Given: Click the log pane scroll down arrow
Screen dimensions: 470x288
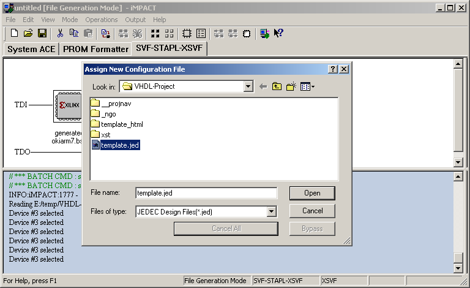Looking at the screenshot, I should (x=458, y=268).
